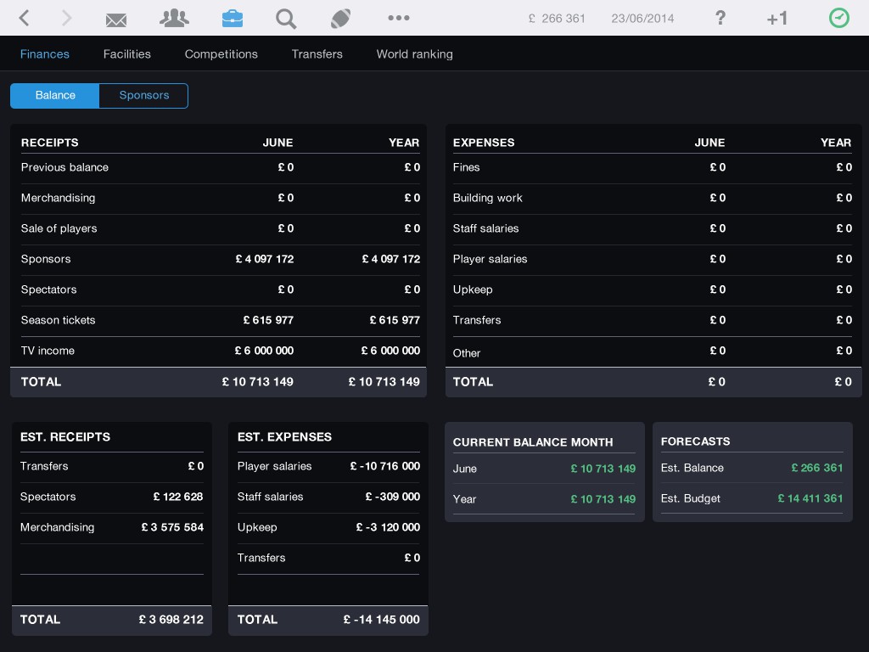Open the question mark help
The width and height of the screenshot is (869, 652).
click(x=720, y=18)
